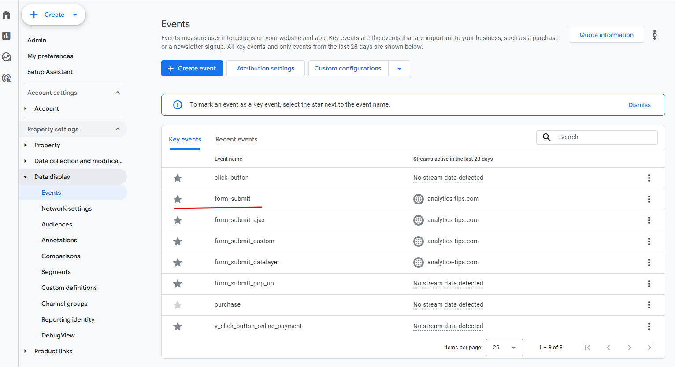Open more options for form_submit row

[649, 199]
